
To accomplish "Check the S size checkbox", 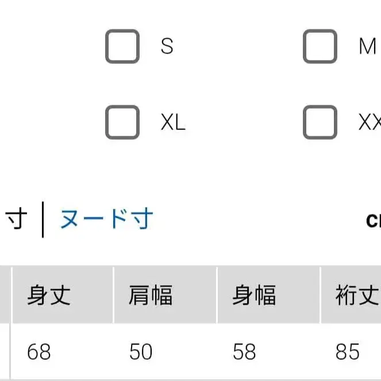I will [122, 47].
